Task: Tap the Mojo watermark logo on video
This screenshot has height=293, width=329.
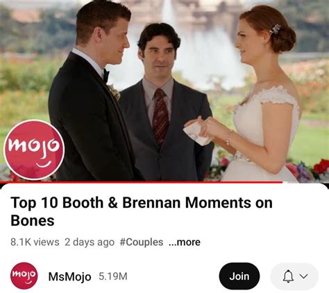Action: coord(34,150)
